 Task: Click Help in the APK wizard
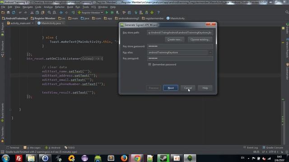click(205, 88)
